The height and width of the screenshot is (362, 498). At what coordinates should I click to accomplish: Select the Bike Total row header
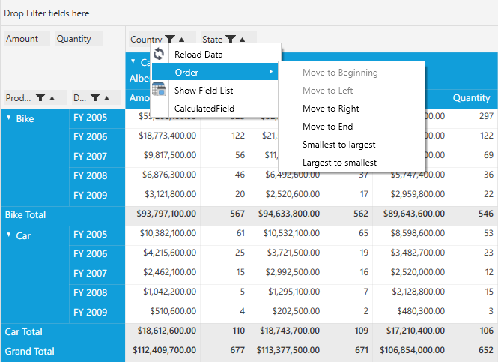[63, 215]
